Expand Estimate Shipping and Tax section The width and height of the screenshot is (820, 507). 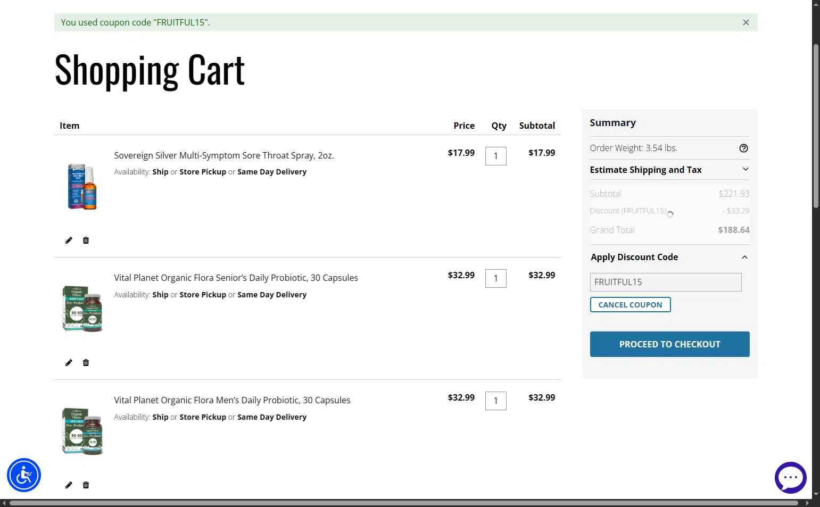click(x=669, y=170)
